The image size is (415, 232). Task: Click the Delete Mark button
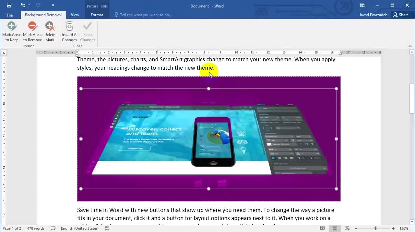coord(50,32)
